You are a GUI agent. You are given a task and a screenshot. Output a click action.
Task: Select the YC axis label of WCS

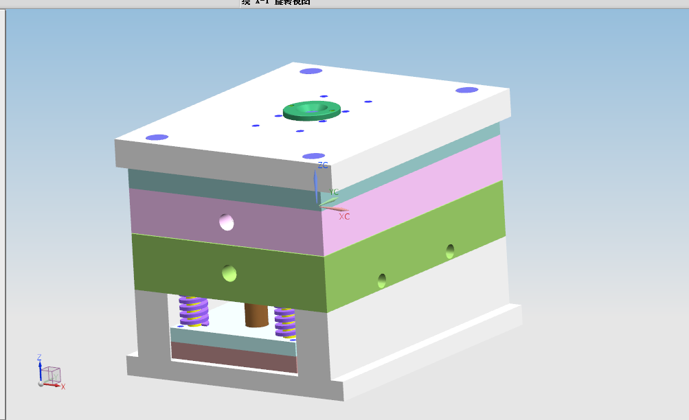click(x=334, y=191)
